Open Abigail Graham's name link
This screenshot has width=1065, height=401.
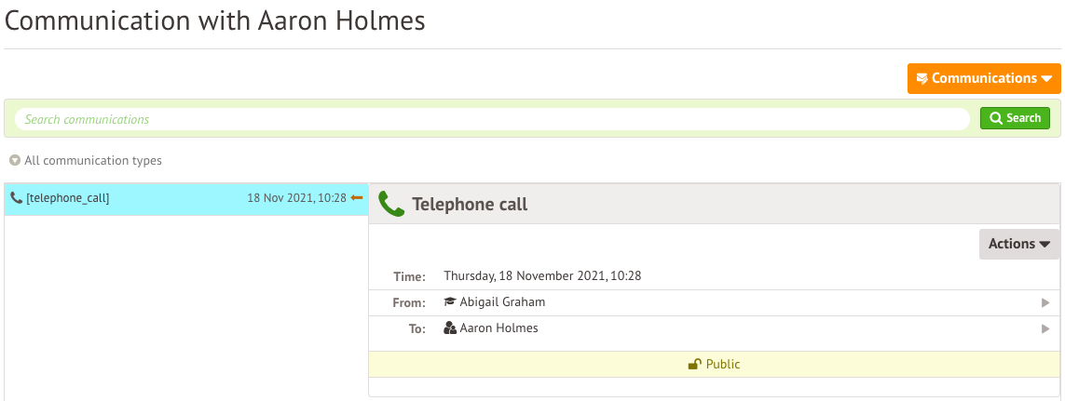coord(502,302)
